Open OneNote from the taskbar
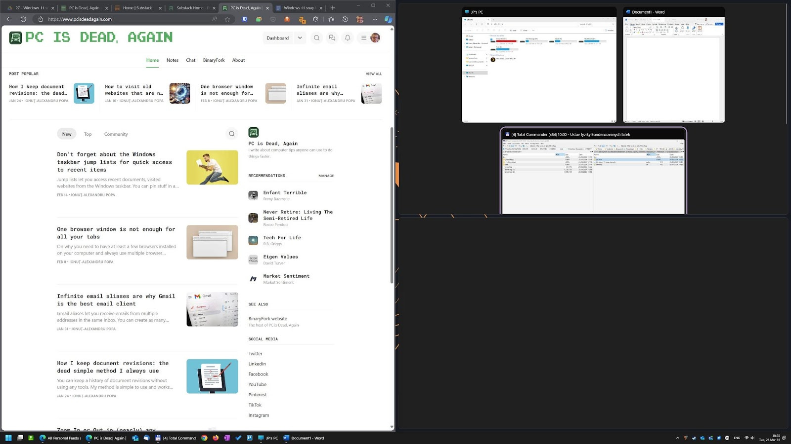 pos(227,438)
